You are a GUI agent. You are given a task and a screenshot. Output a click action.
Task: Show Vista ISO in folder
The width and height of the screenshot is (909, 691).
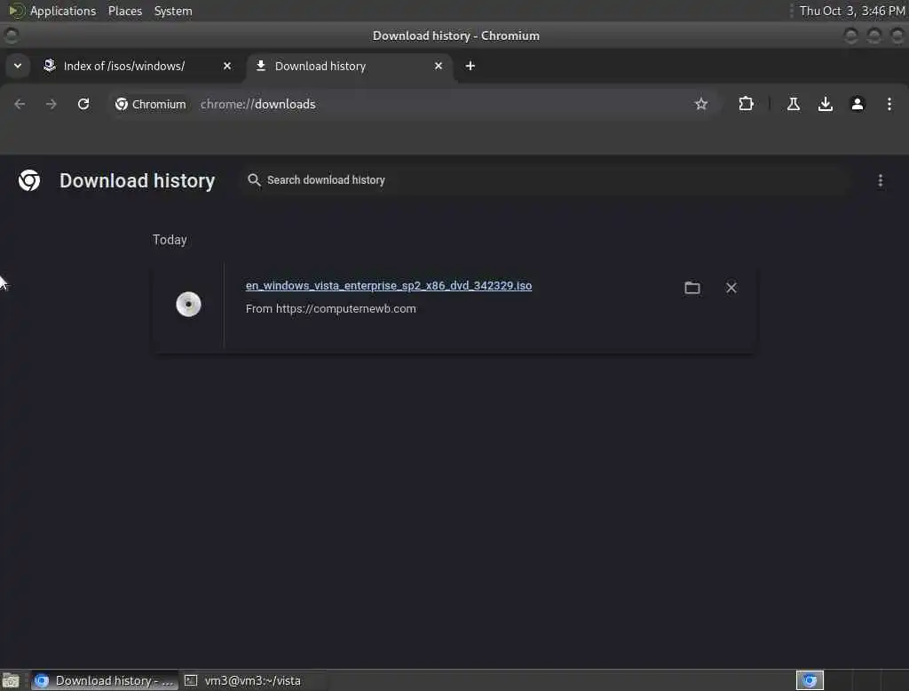692,288
